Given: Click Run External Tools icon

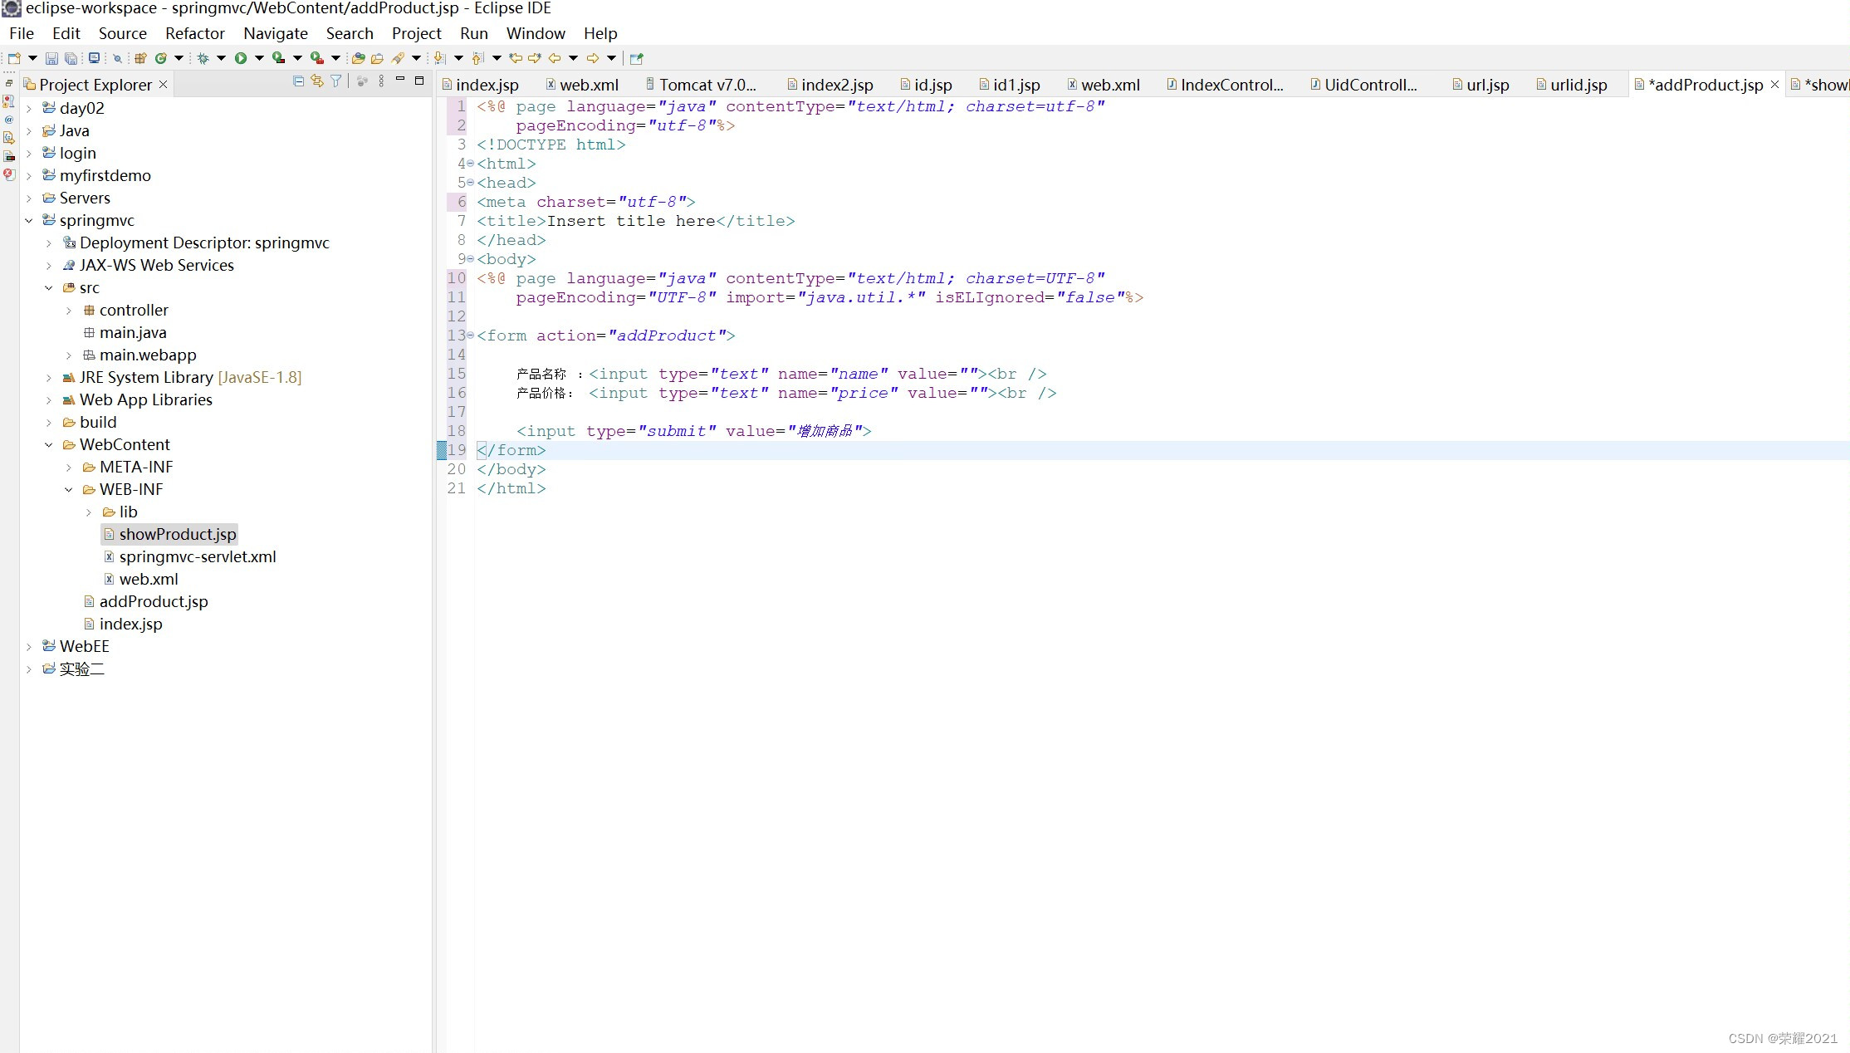Looking at the screenshot, I should pos(317,58).
